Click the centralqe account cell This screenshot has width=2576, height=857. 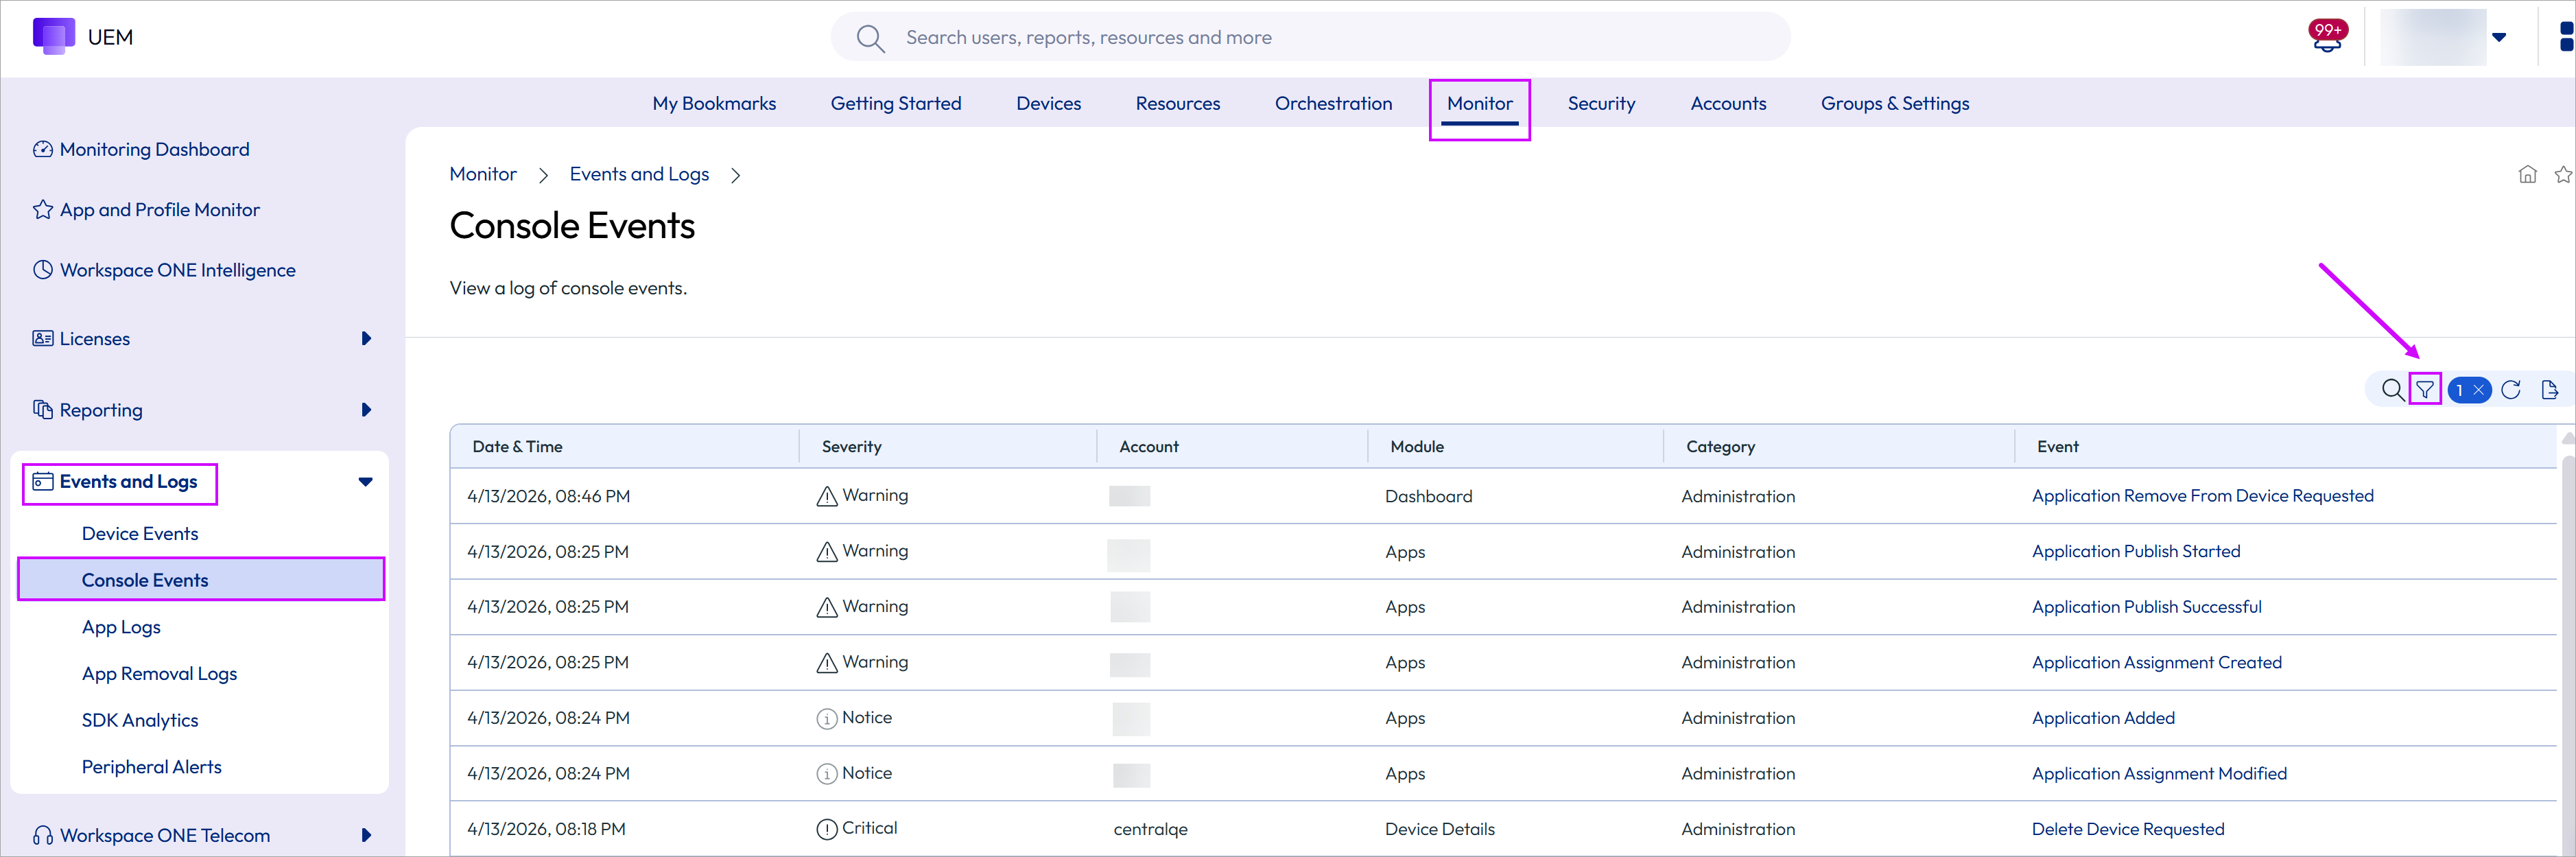[1150, 830]
